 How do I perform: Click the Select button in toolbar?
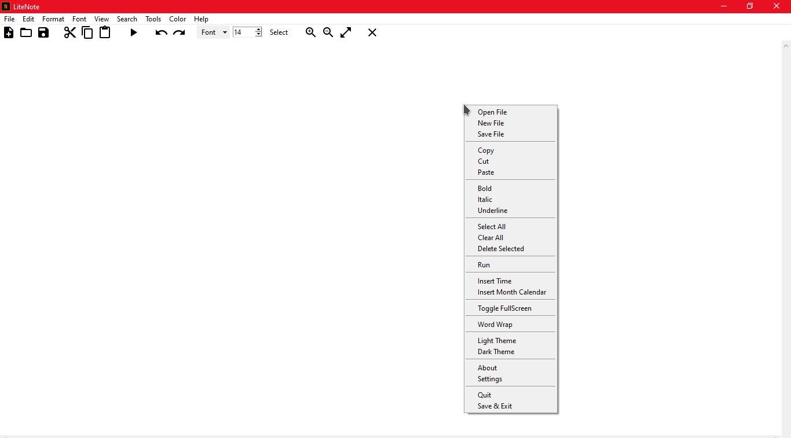[279, 32]
